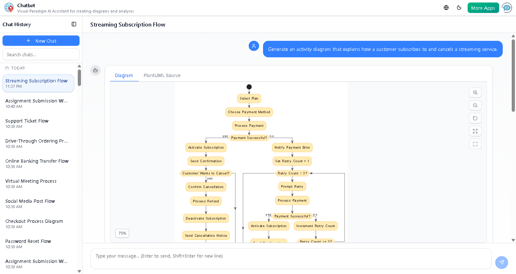Open the Support Ticket Flow chat

tap(27, 121)
